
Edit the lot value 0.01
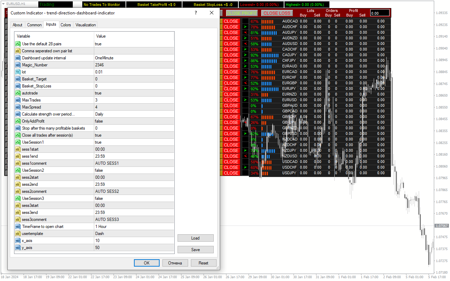tap(134, 72)
